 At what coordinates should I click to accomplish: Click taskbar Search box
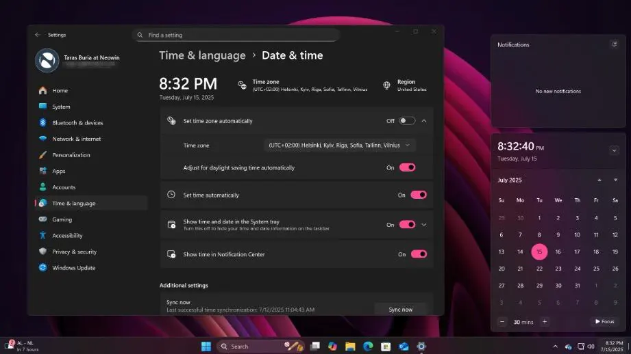(260, 346)
